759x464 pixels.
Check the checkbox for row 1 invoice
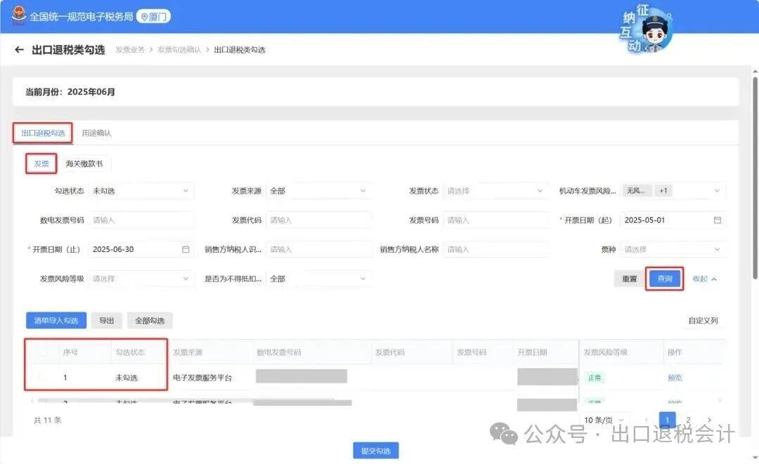click(42, 378)
